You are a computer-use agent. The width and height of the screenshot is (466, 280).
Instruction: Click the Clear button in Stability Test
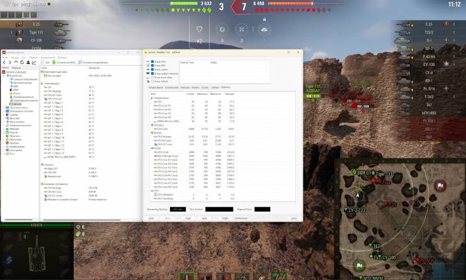[x=188, y=218]
